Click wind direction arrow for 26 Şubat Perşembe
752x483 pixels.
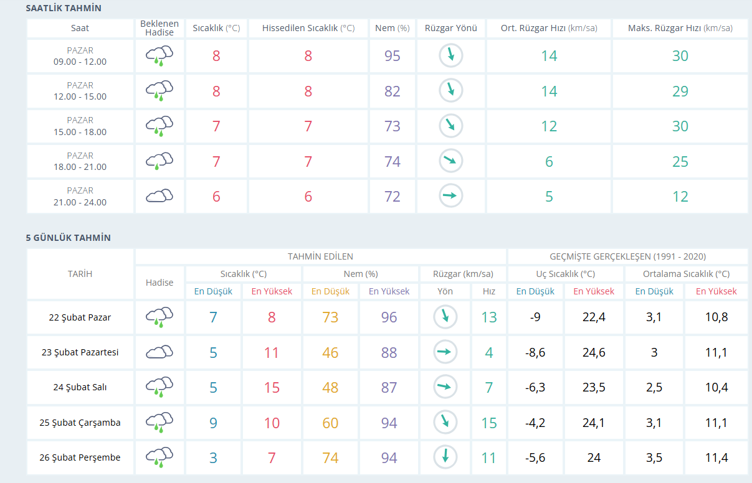point(445,457)
